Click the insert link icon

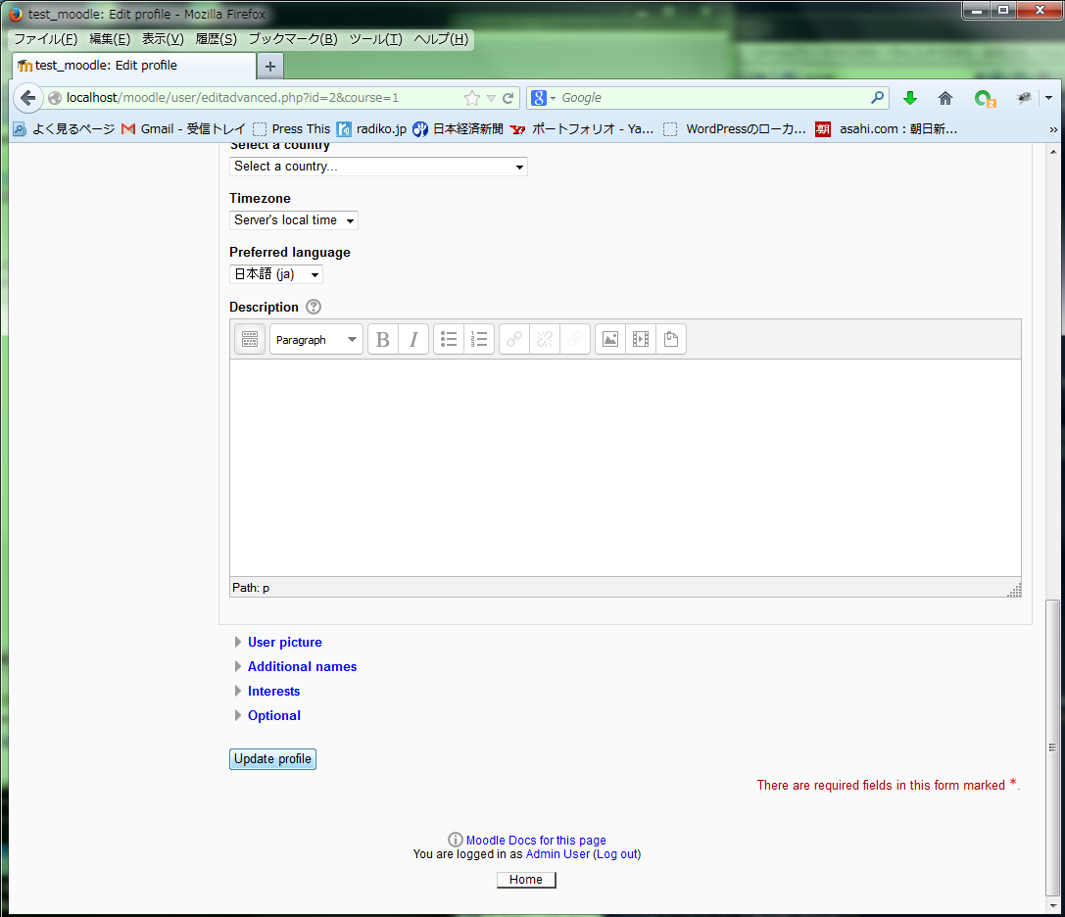tap(514, 339)
